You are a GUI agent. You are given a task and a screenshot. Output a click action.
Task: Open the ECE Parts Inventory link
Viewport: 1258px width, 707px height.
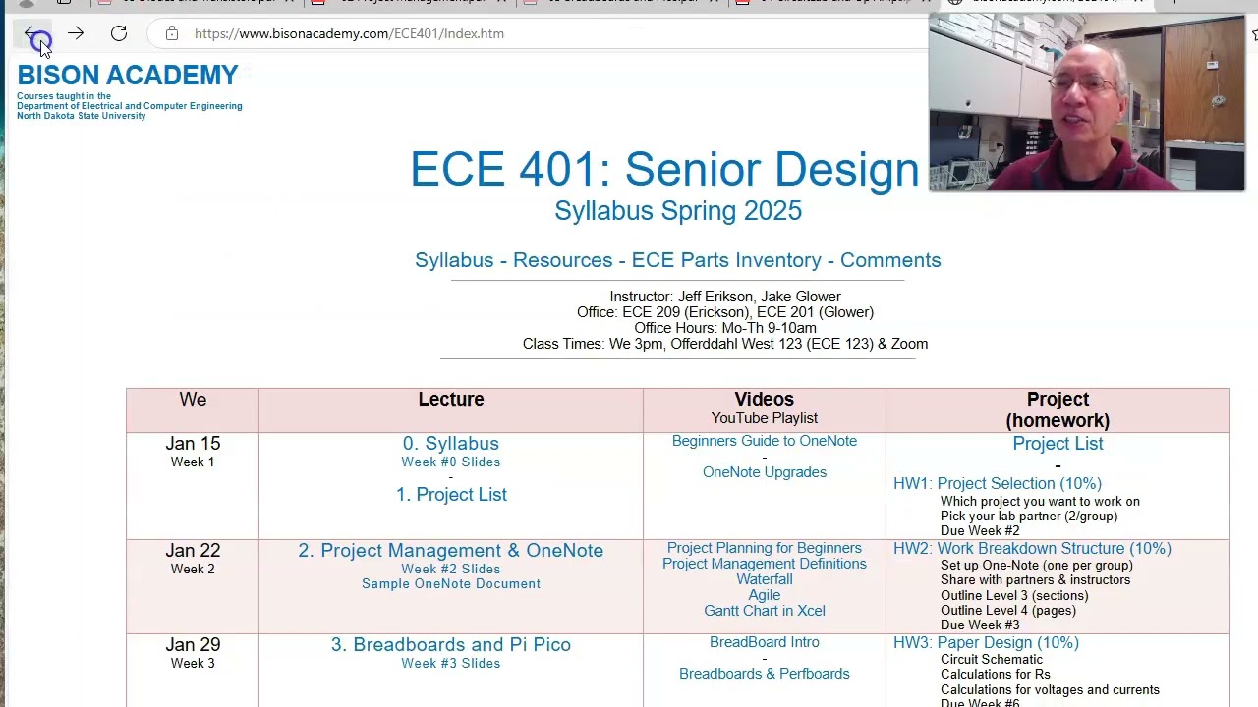click(726, 260)
